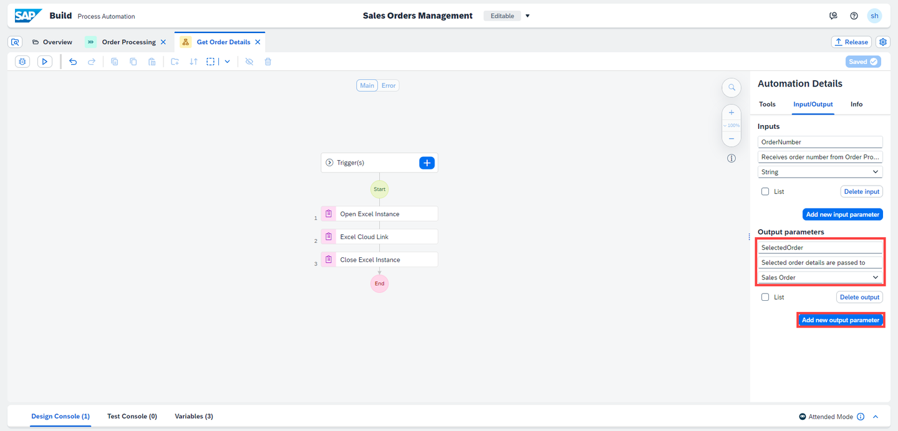
Task: Open the Order Processing tab
Action: [x=128, y=42]
